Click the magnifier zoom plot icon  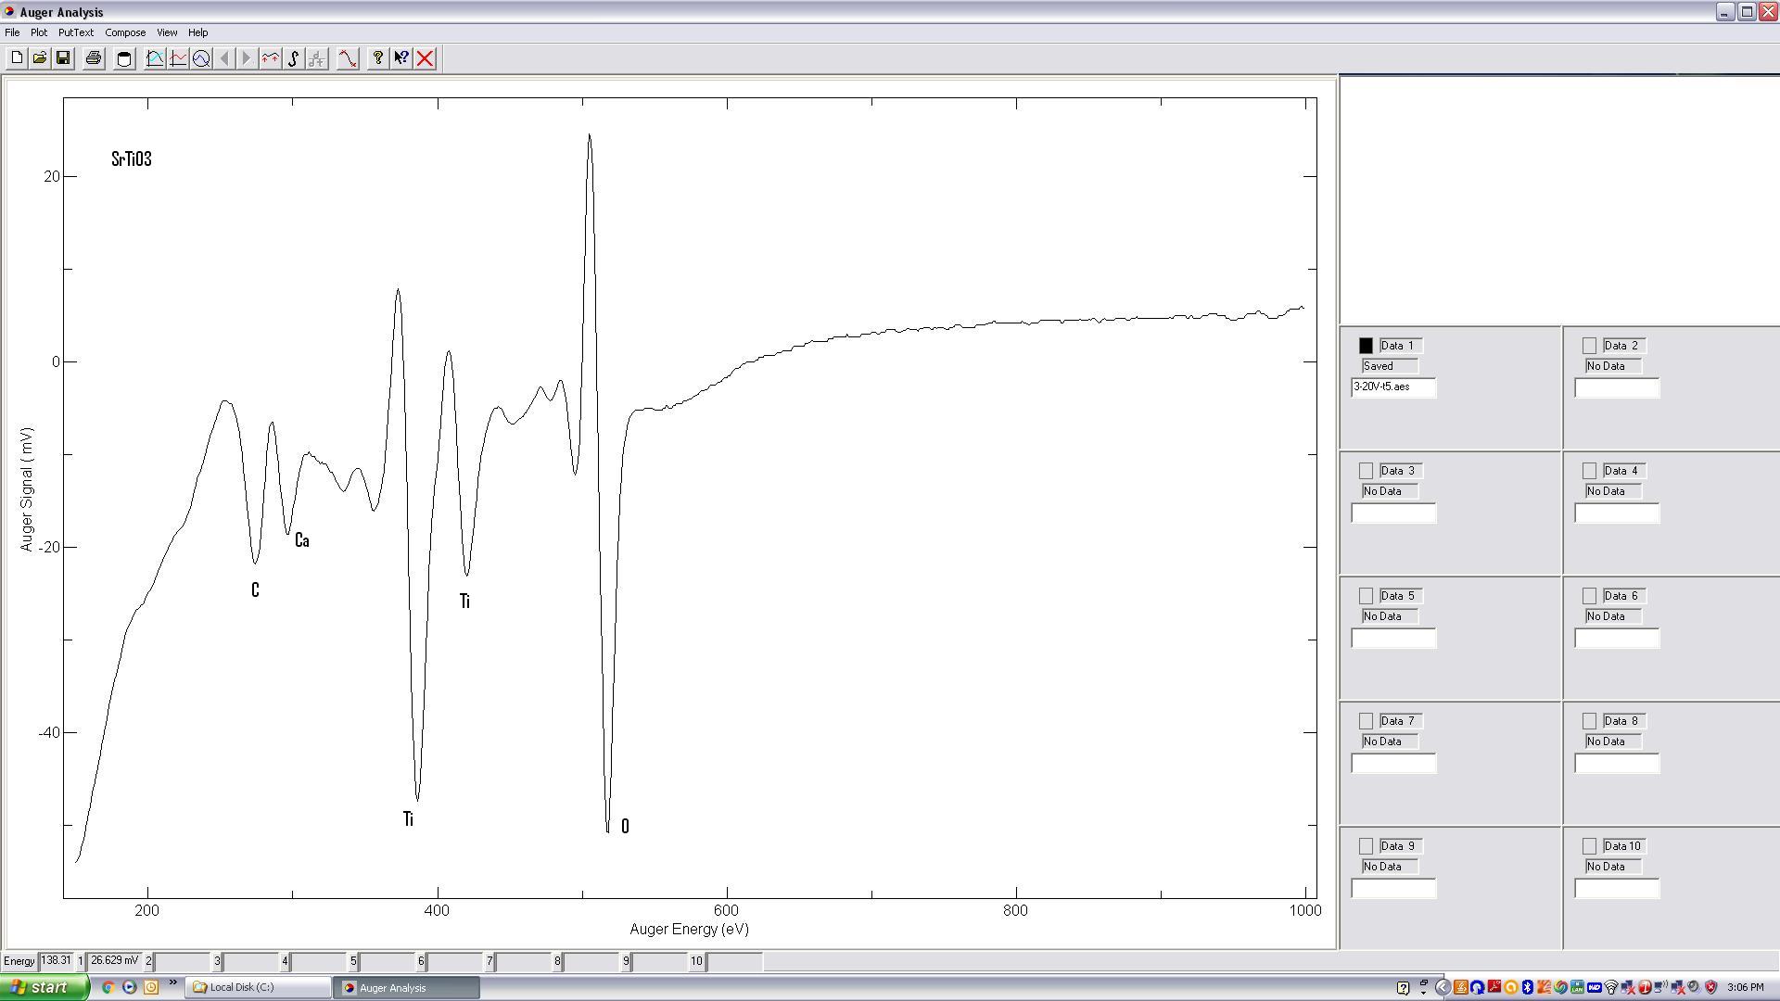201,58
